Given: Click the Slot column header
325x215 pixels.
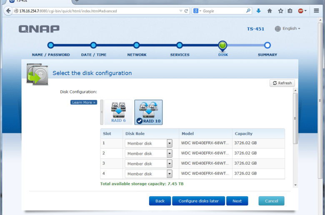Looking at the screenshot, I should [x=112, y=133].
